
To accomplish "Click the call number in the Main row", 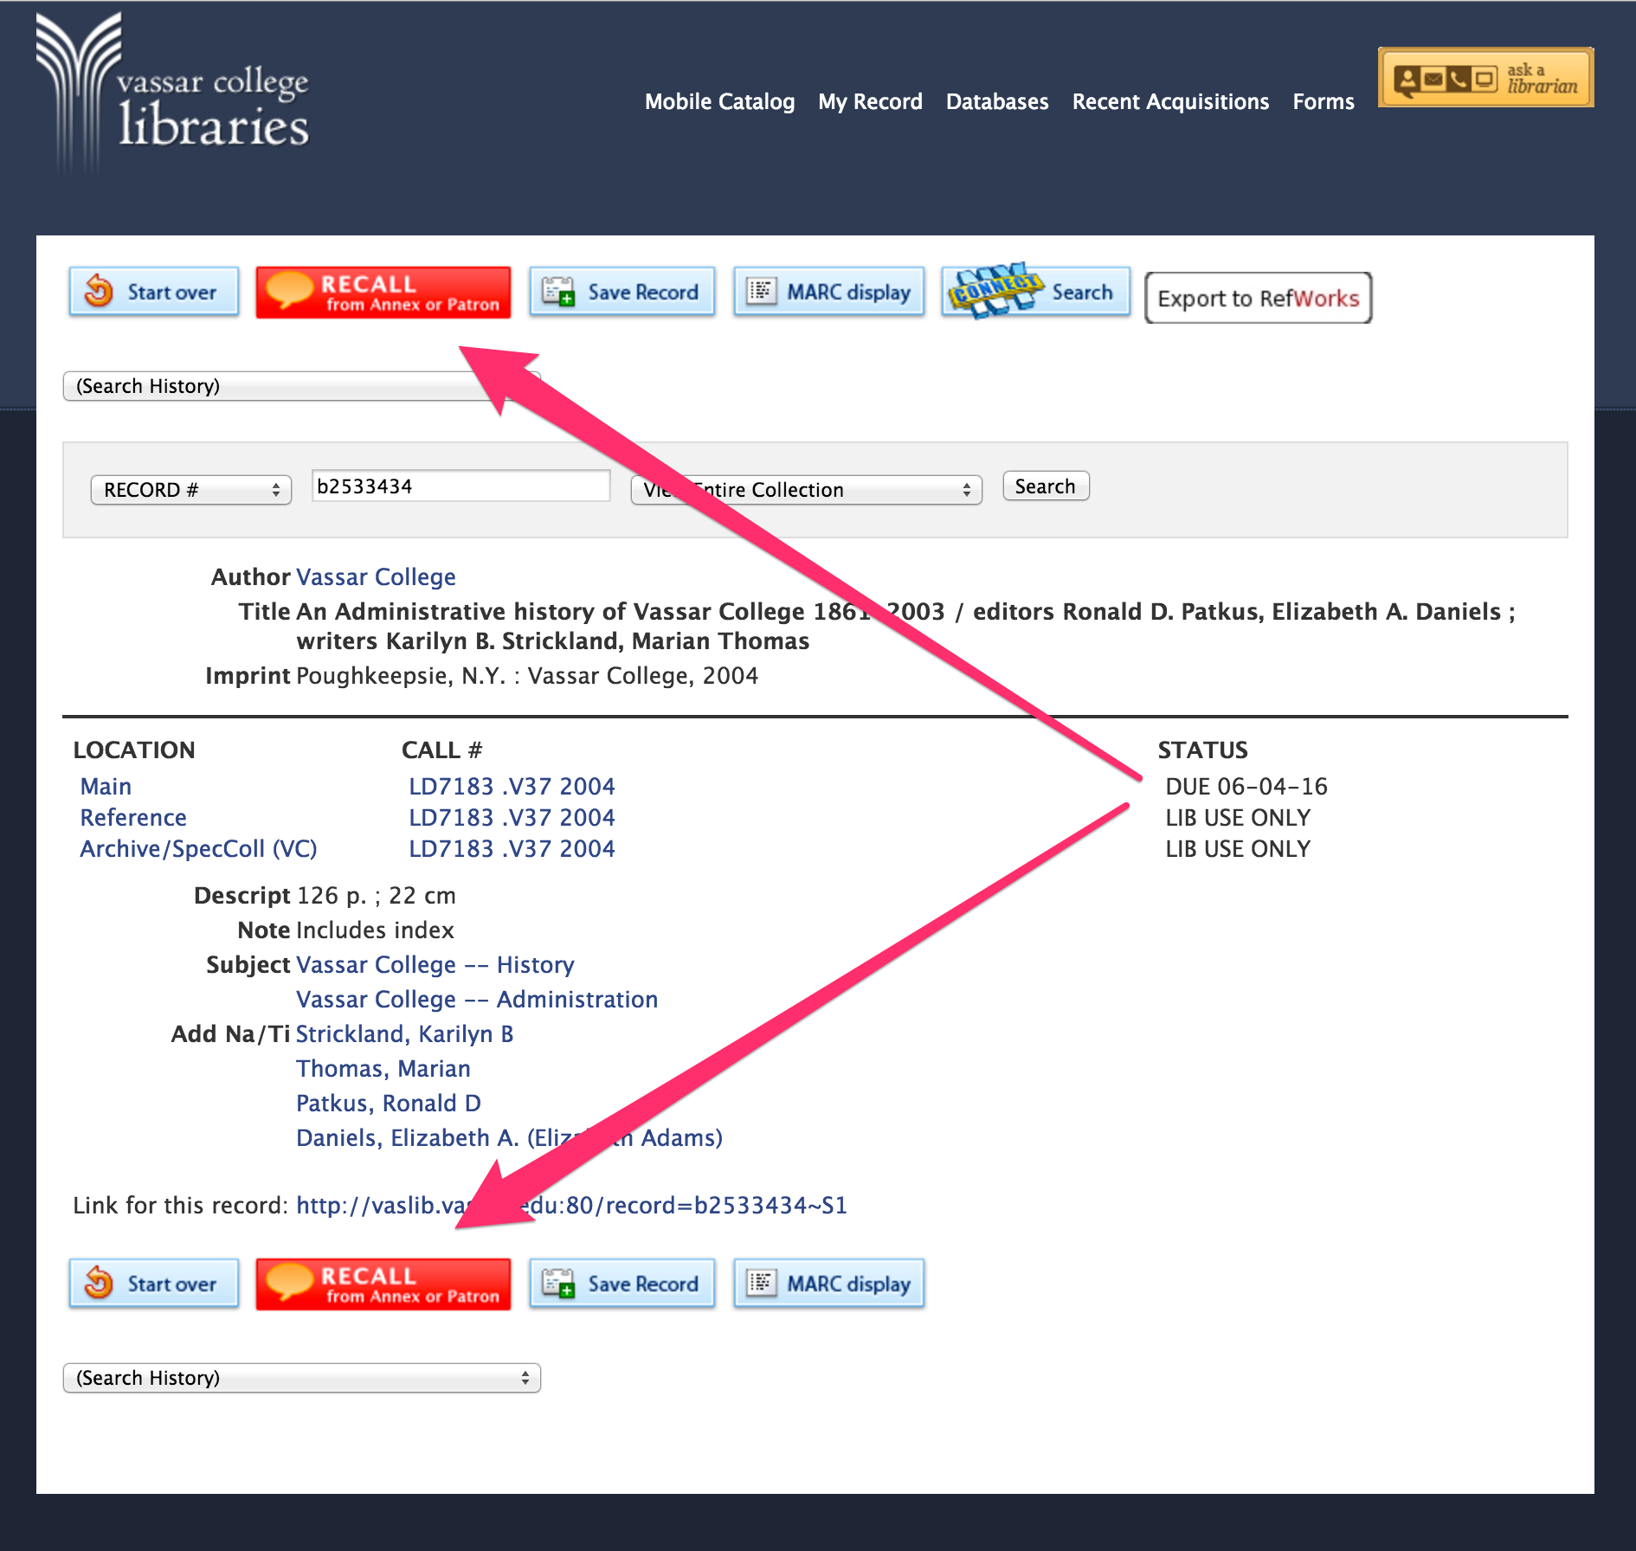I will pyautogui.click(x=512, y=787).
